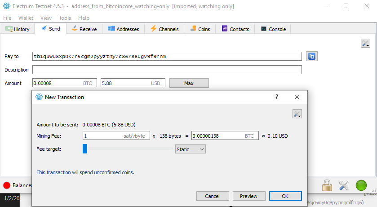
Task: Click the Description input field
Action: 167,70
